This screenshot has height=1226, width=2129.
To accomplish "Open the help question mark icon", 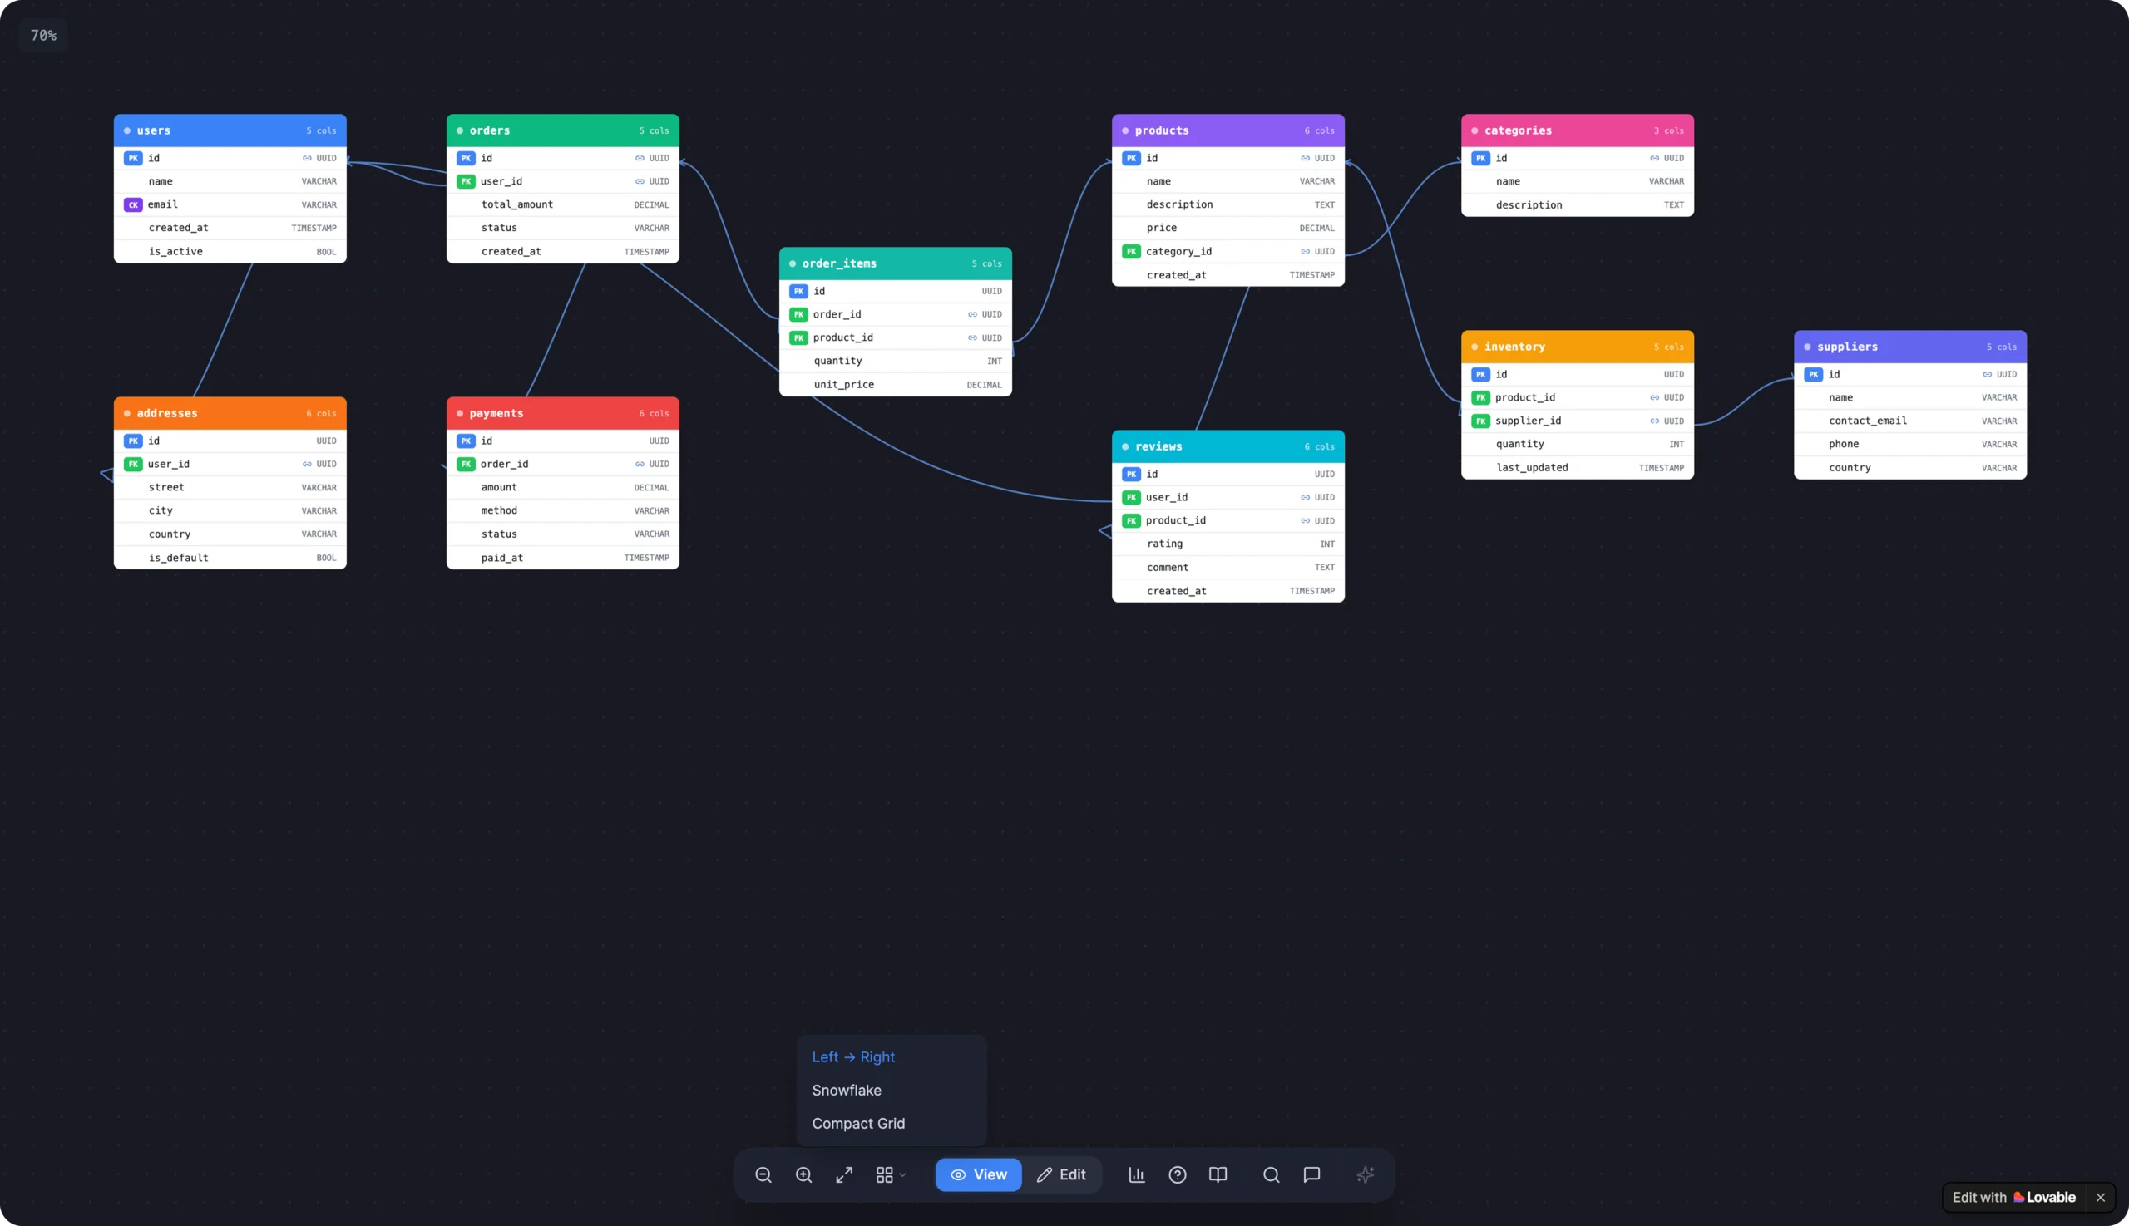I will click(x=1177, y=1174).
